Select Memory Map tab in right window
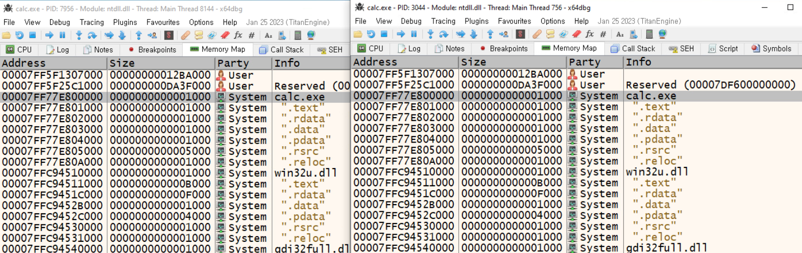Screen dimensions: 802x253 click(x=569, y=48)
